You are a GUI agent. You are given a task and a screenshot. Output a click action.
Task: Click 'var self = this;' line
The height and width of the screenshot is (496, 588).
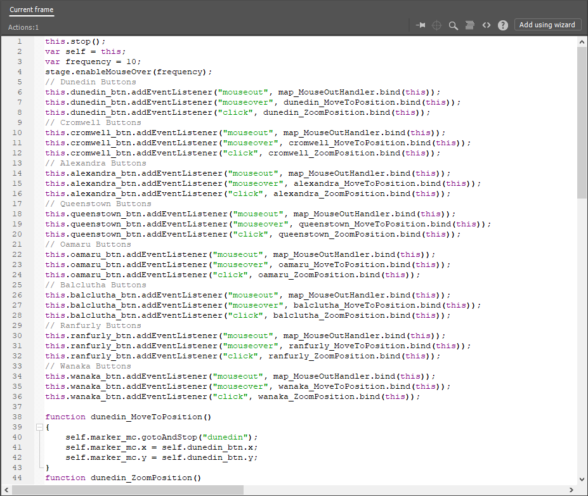[86, 52]
